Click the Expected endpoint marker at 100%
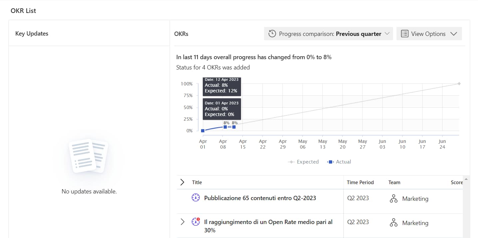 tap(459, 84)
